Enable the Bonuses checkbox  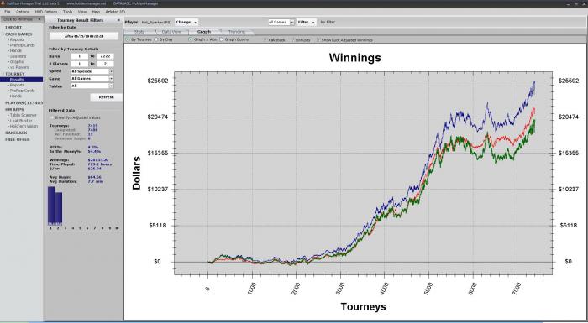[x=292, y=39]
